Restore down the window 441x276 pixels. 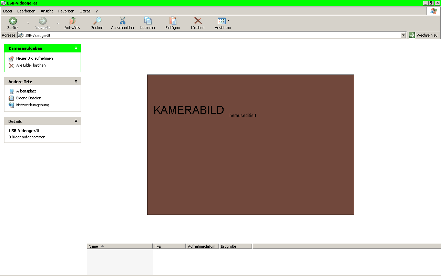click(431, 3)
